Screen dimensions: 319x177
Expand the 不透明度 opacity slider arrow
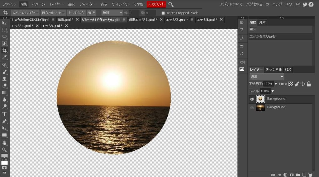click(x=276, y=84)
